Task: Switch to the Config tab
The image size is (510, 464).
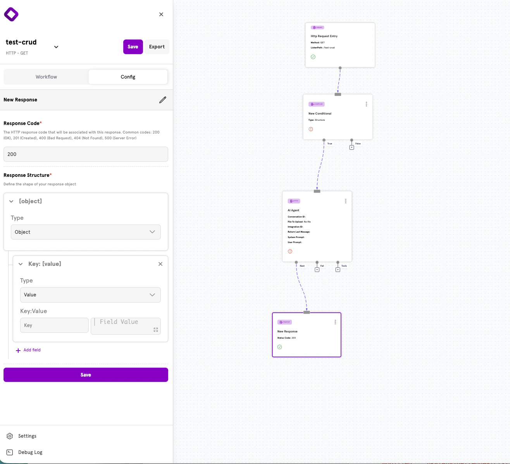Action: 128,77
